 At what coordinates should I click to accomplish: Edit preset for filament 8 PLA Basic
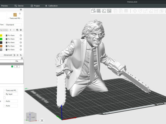coord(21,46)
